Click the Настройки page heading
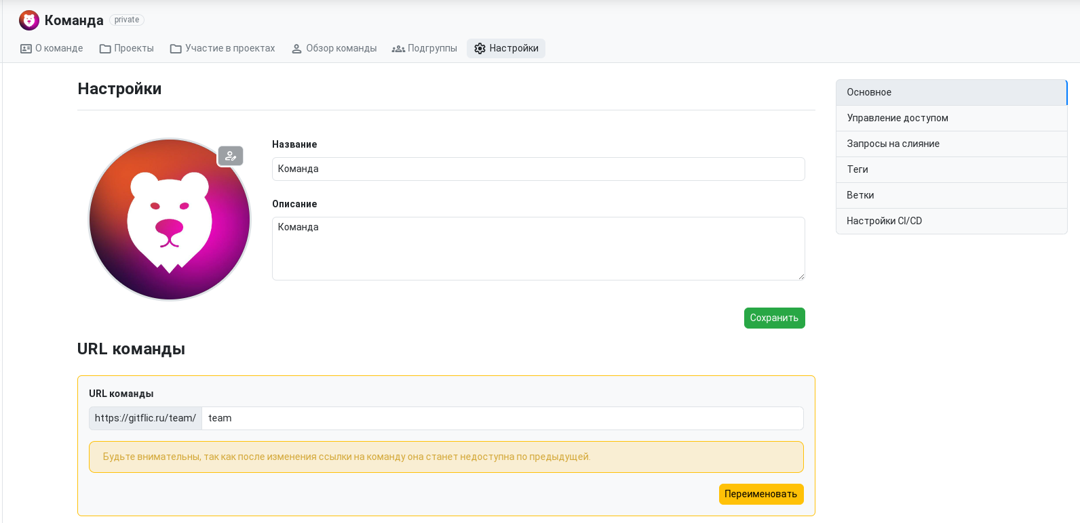 click(119, 89)
